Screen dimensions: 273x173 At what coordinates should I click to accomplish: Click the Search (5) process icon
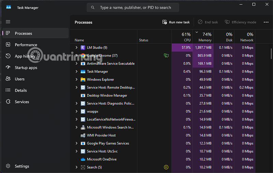tap(83, 167)
